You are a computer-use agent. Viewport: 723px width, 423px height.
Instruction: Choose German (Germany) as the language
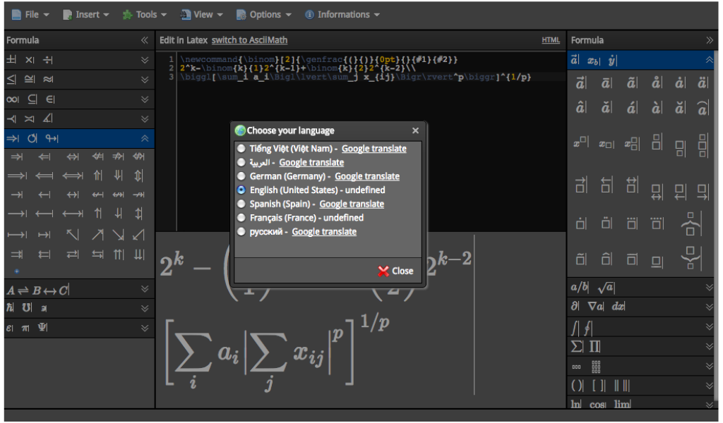point(241,176)
